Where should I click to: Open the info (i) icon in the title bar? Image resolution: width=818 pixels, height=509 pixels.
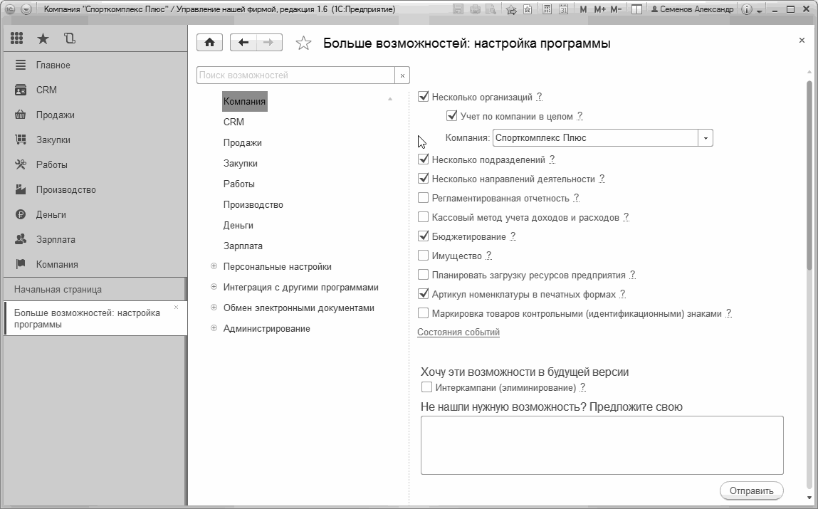(747, 9)
